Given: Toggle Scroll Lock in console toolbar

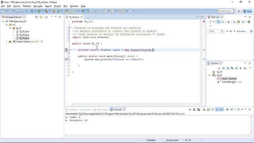Looking at the screenshot, I should (x=208, y=110).
